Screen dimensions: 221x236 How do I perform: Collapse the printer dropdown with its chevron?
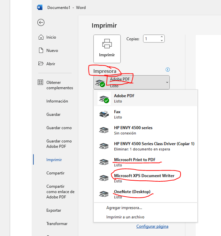[x=167, y=82]
